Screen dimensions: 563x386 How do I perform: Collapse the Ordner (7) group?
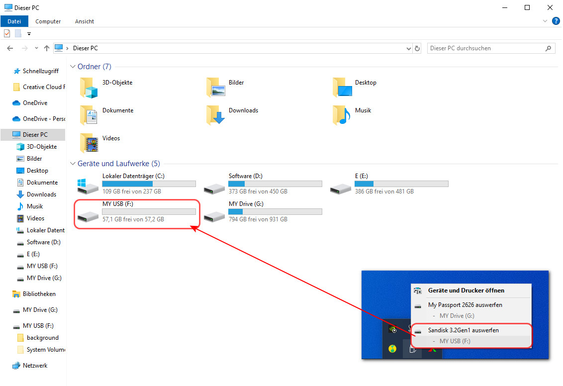click(x=73, y=67)
